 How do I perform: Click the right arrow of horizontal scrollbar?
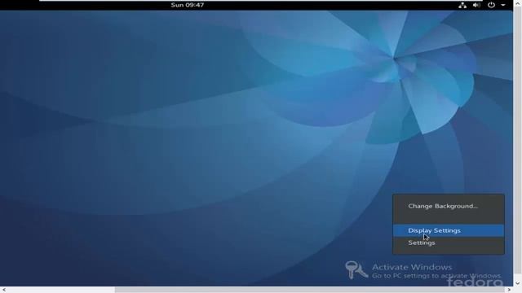coord(509,290)
